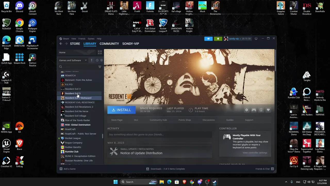
Task: Open Friends & Chat window
Action: pos(265,169)
